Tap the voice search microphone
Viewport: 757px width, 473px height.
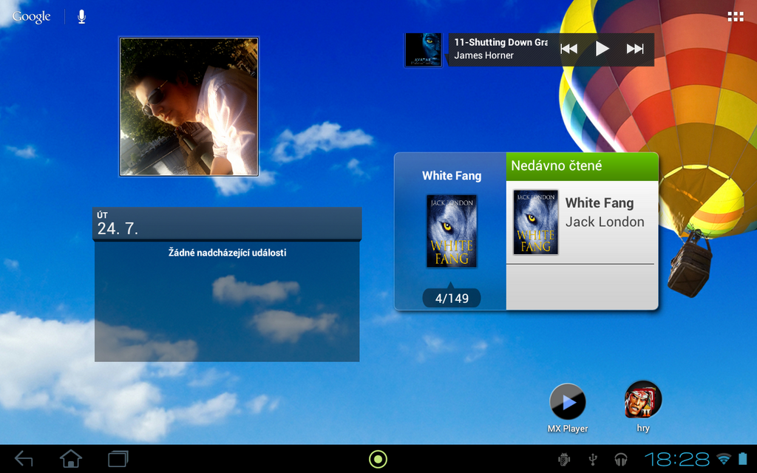pos(81,16)
